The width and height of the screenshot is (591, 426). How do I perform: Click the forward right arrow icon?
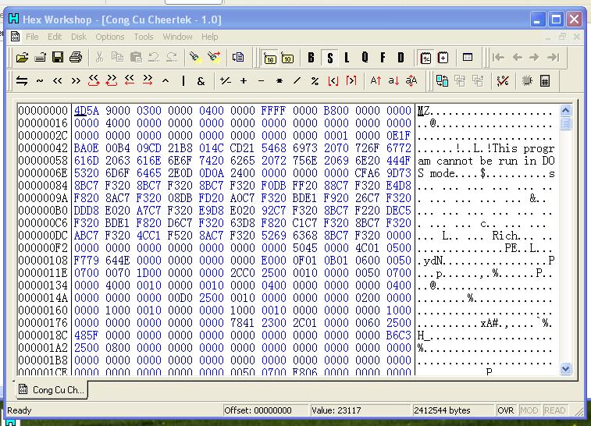click(534, 57)
